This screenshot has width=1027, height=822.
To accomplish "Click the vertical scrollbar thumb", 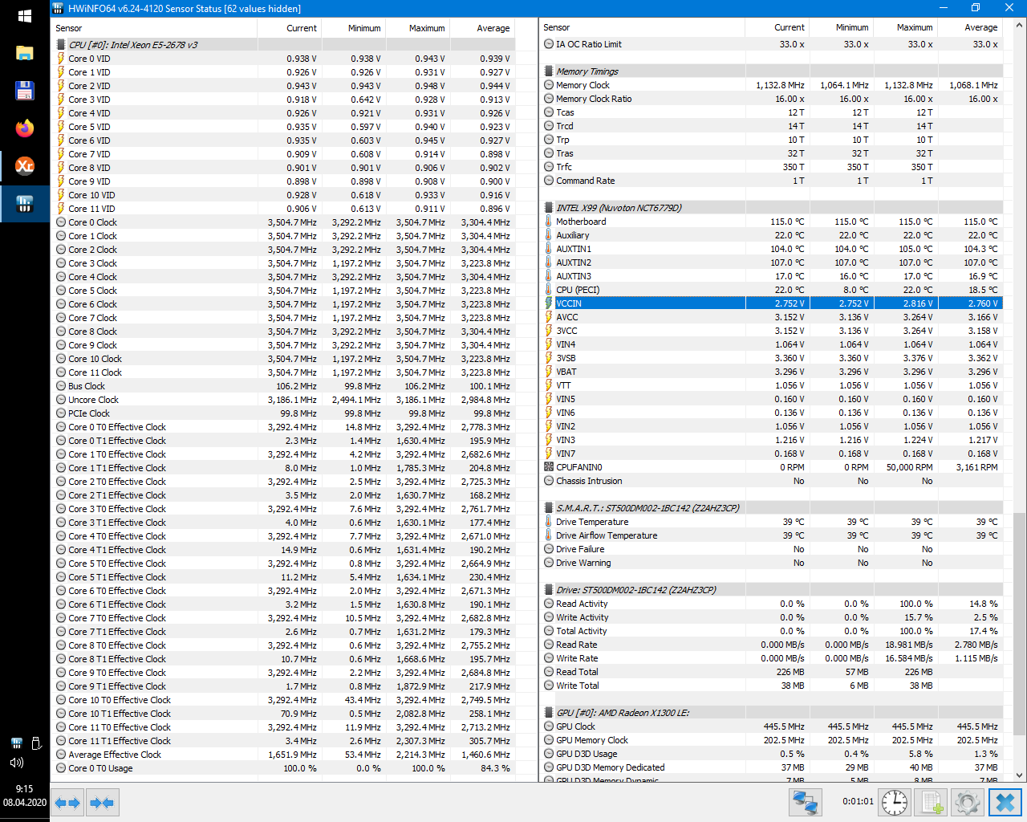I will [x=1020, y=625].
